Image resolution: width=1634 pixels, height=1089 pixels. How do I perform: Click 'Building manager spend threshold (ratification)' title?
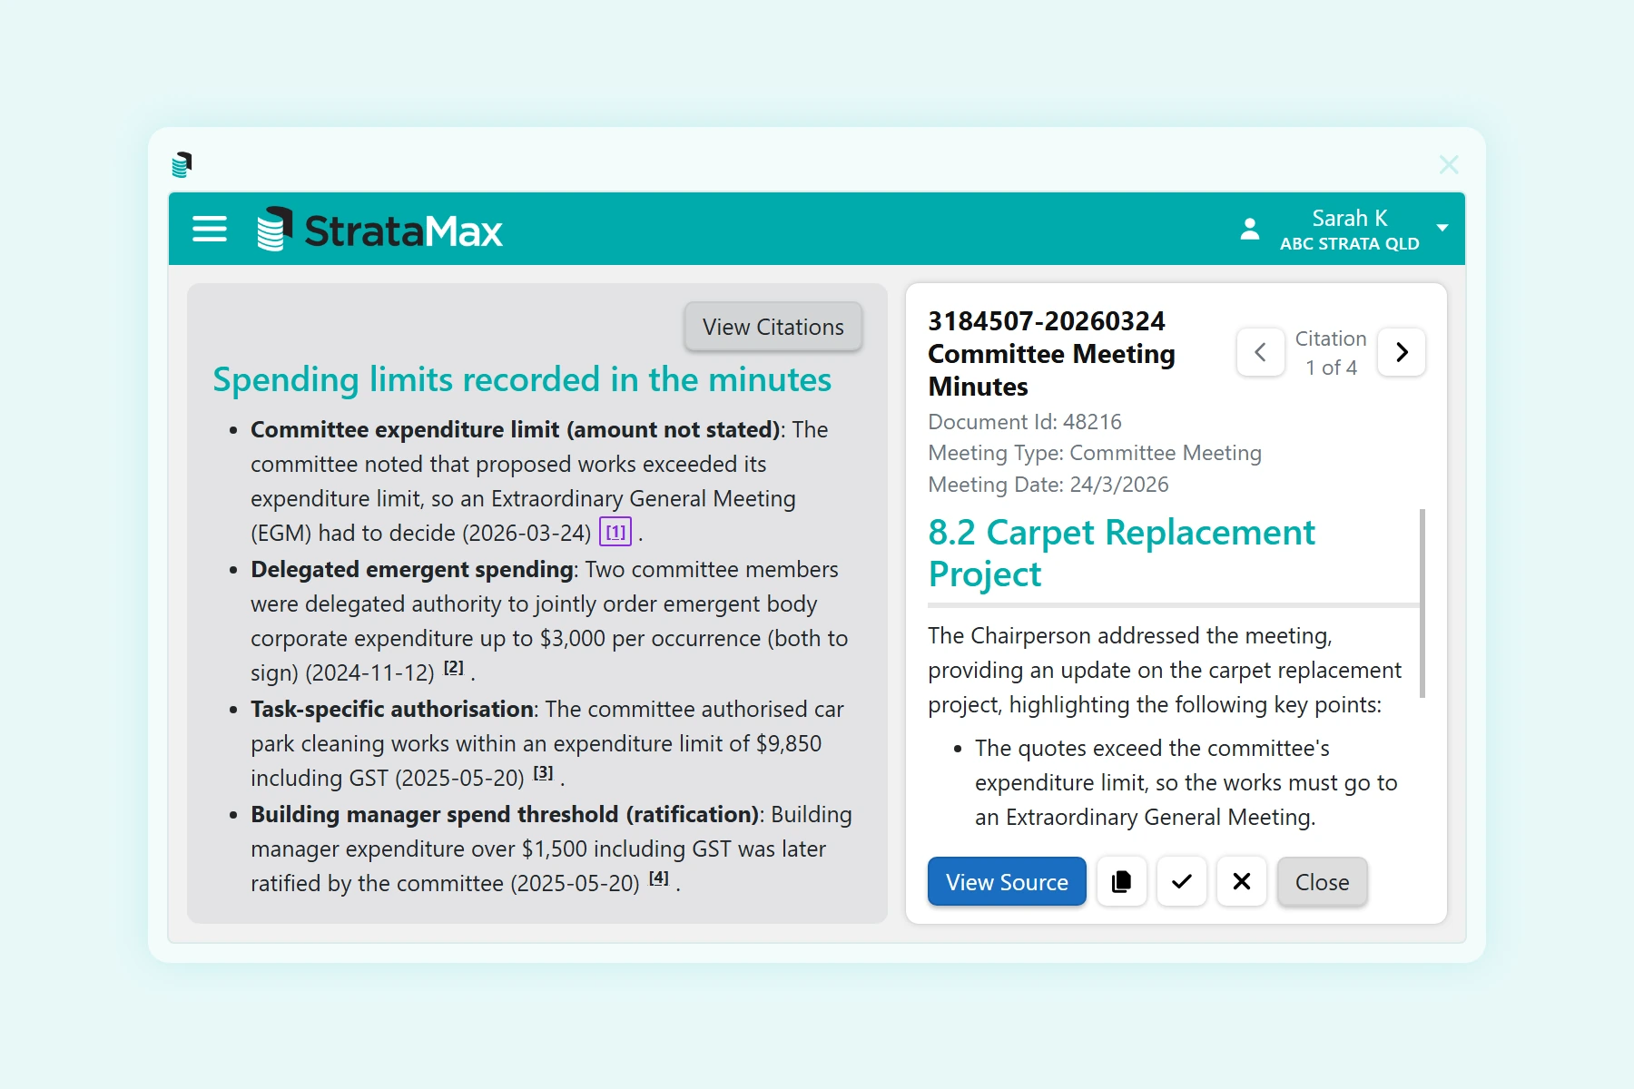pyautogui.click(x=505, y=814)
